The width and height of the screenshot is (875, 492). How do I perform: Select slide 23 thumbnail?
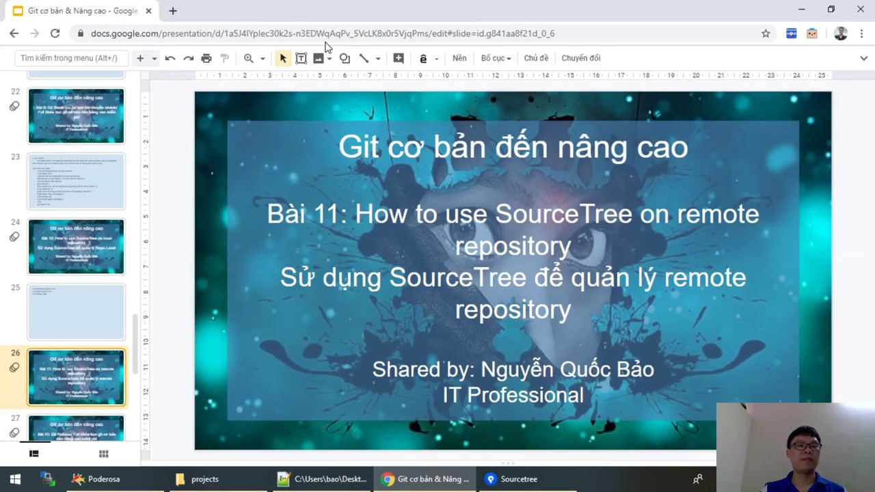pos(76,181)
